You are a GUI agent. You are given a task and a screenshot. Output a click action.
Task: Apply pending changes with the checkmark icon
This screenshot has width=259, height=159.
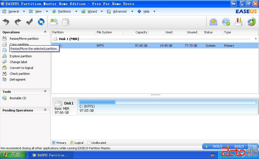(x=30, y=22)
